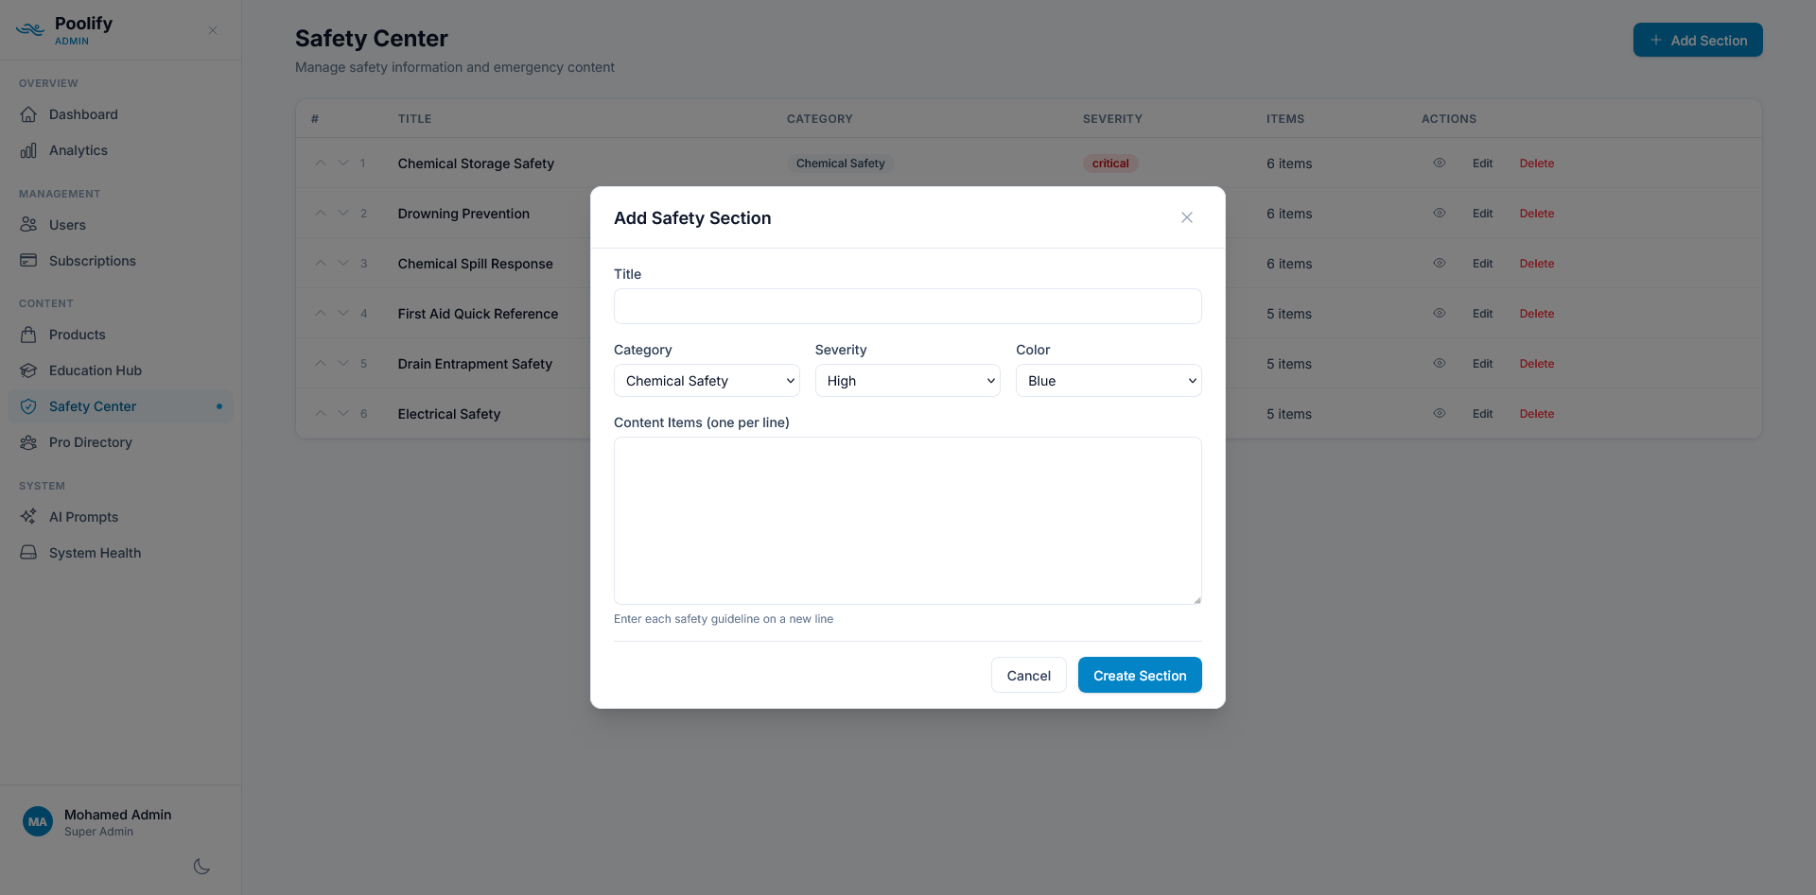Toggle visibility of First Aid Quick Reference
Viewport: 1816px width, 895px height.
[1440, 314]
